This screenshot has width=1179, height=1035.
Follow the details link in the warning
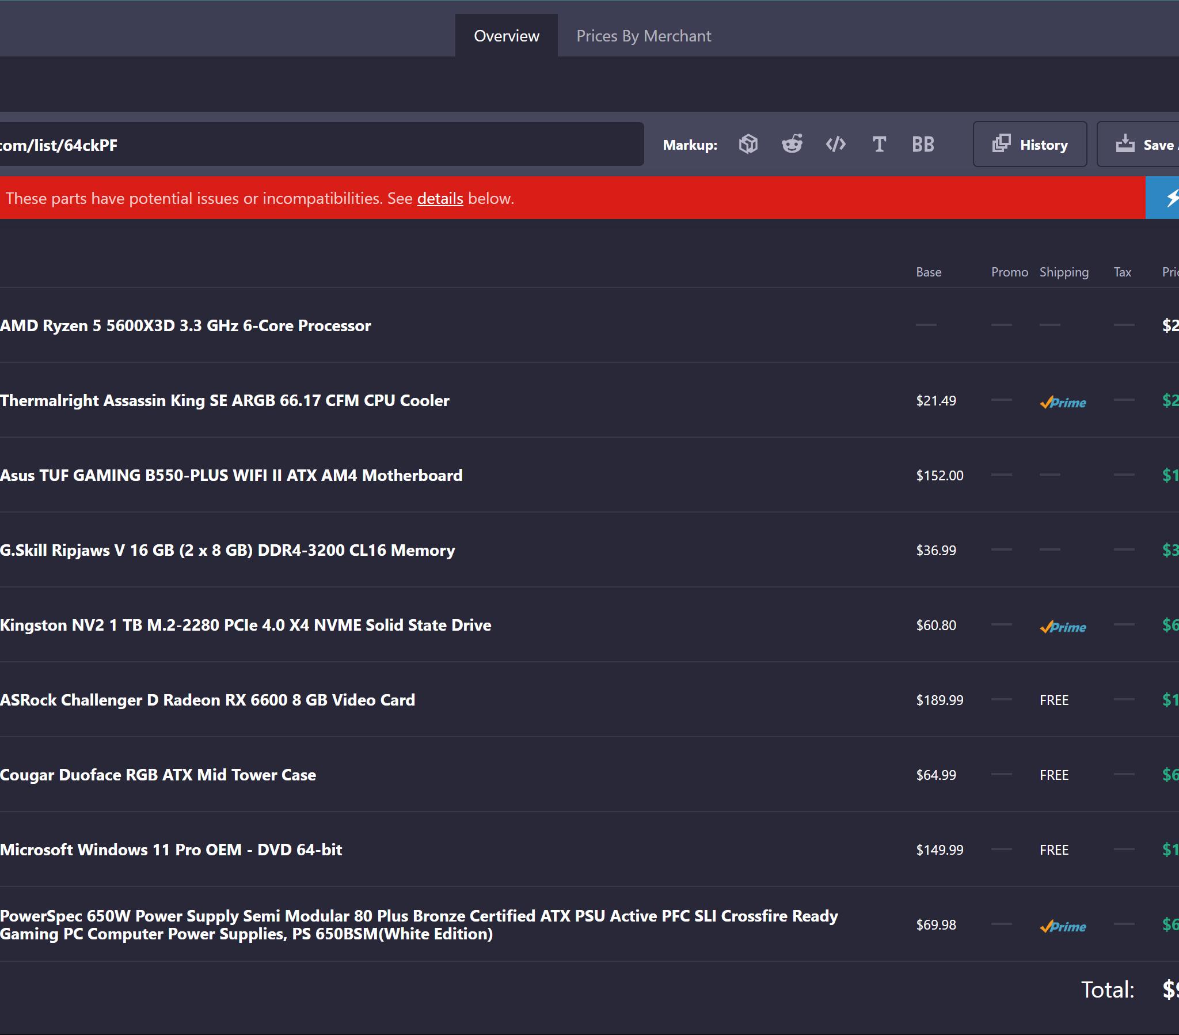click(440, 199)
